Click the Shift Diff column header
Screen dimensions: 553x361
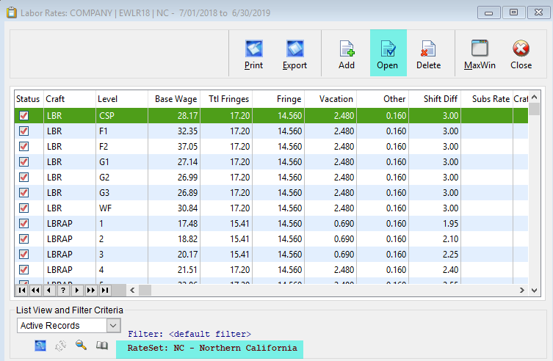pos(435,99)
